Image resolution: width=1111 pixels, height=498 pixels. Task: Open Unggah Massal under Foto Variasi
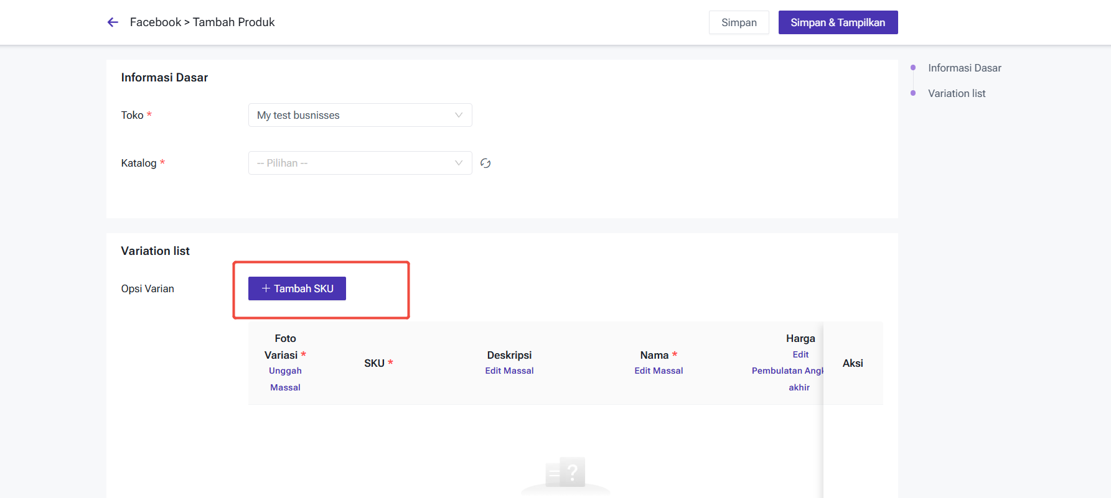click(x=285, y=379)
